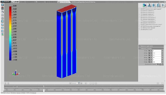
Task: Click the white timeline marker near 2017
Action: tap(44, 90)
